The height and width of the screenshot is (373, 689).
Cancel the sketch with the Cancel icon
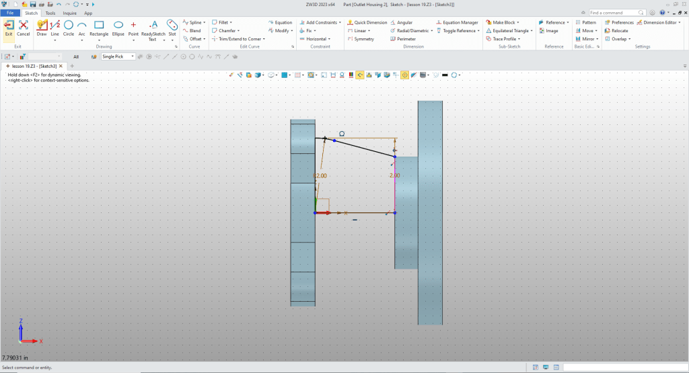pos(24,27)
